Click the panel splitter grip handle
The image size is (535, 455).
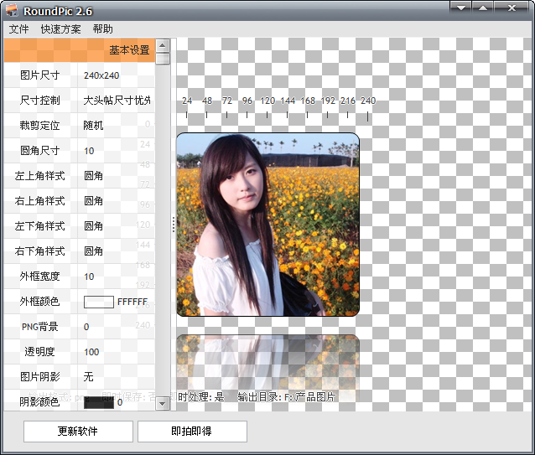pos(174,225)
